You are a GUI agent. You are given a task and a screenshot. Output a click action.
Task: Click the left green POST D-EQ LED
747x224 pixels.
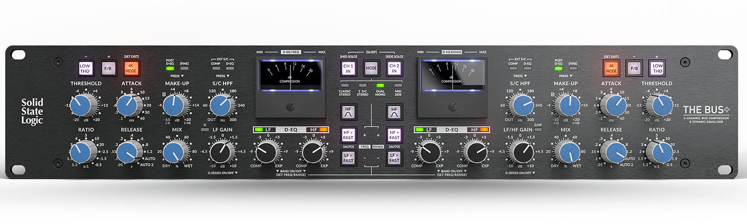(x=170, y=68)
